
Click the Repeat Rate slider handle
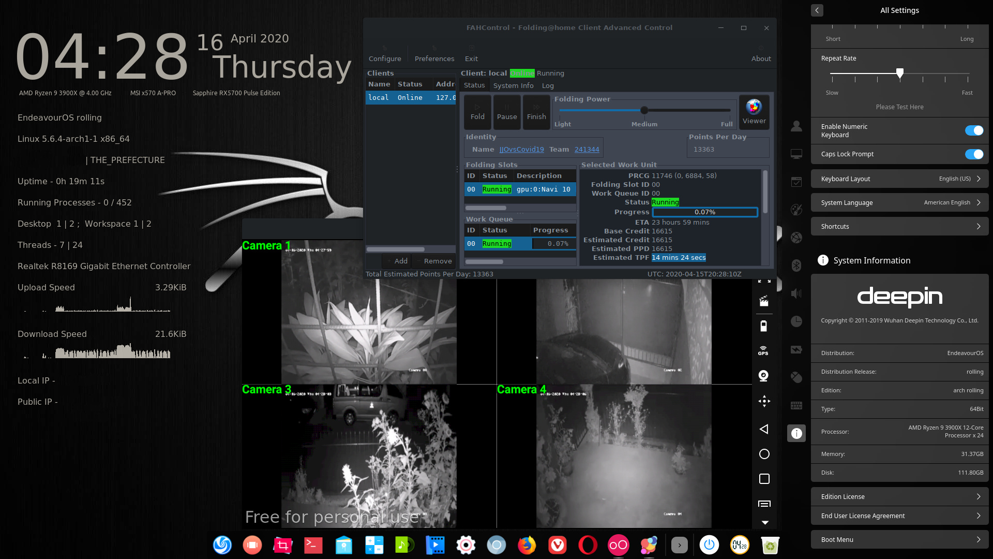pos(900,73)
